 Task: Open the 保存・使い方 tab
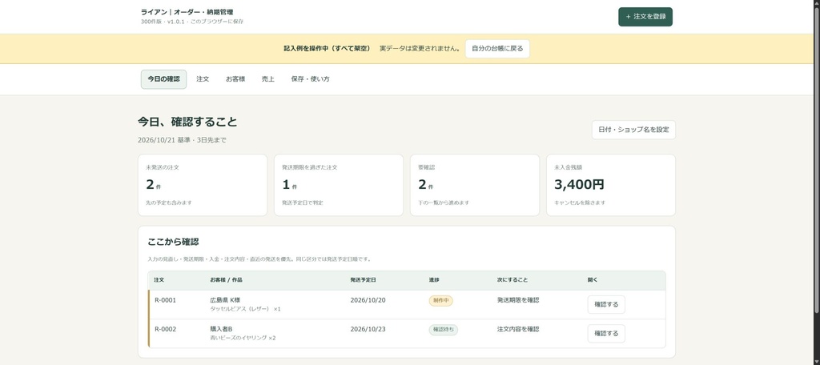[310, 79]
